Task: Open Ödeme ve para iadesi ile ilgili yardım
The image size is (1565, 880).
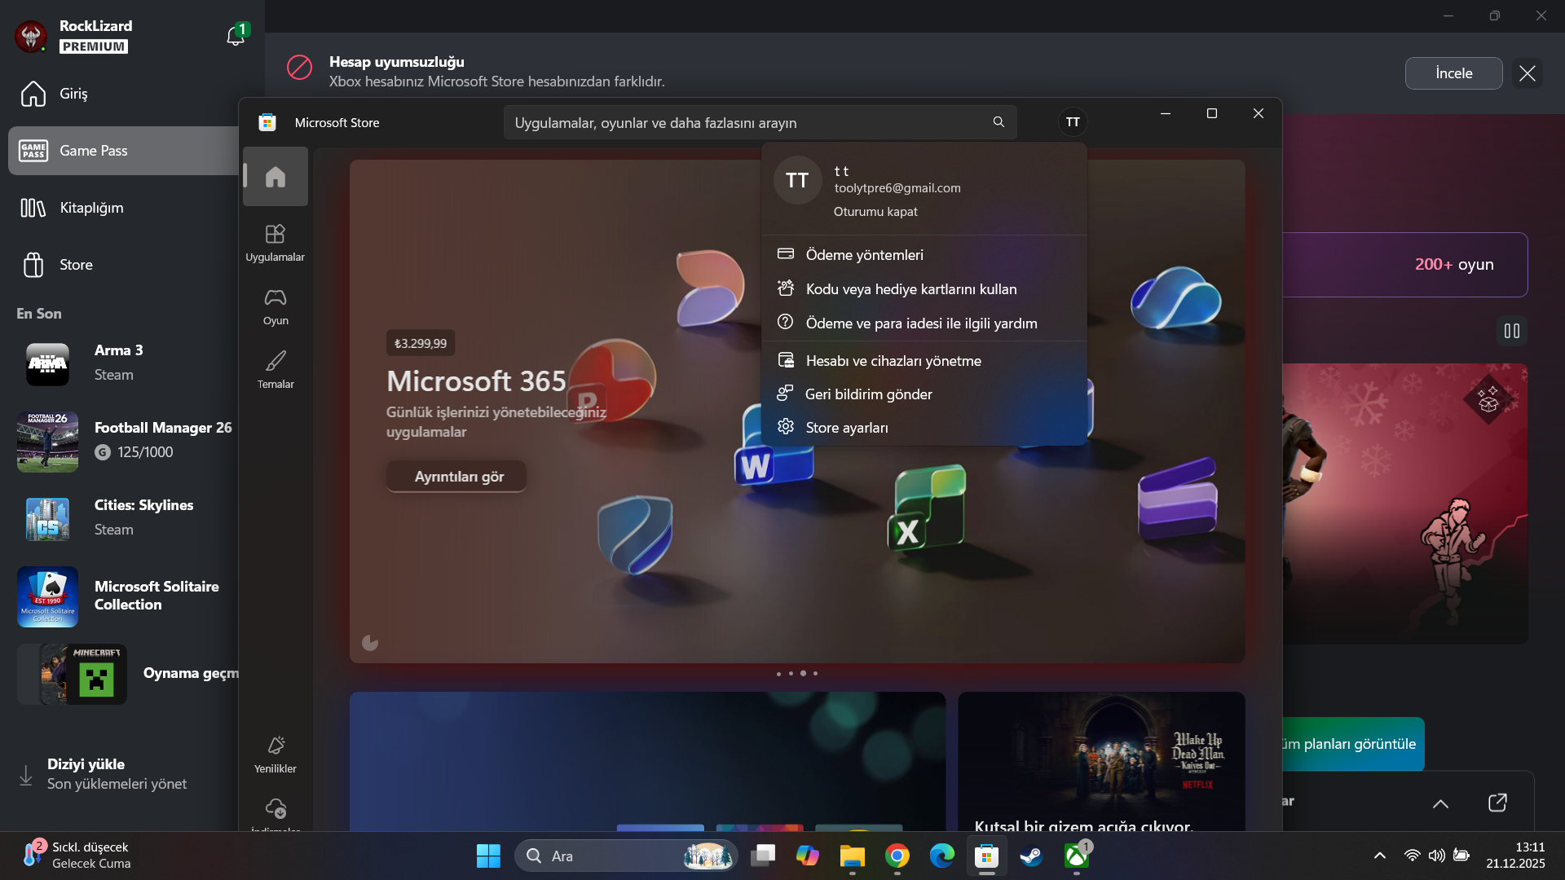Action: point(924,323)
